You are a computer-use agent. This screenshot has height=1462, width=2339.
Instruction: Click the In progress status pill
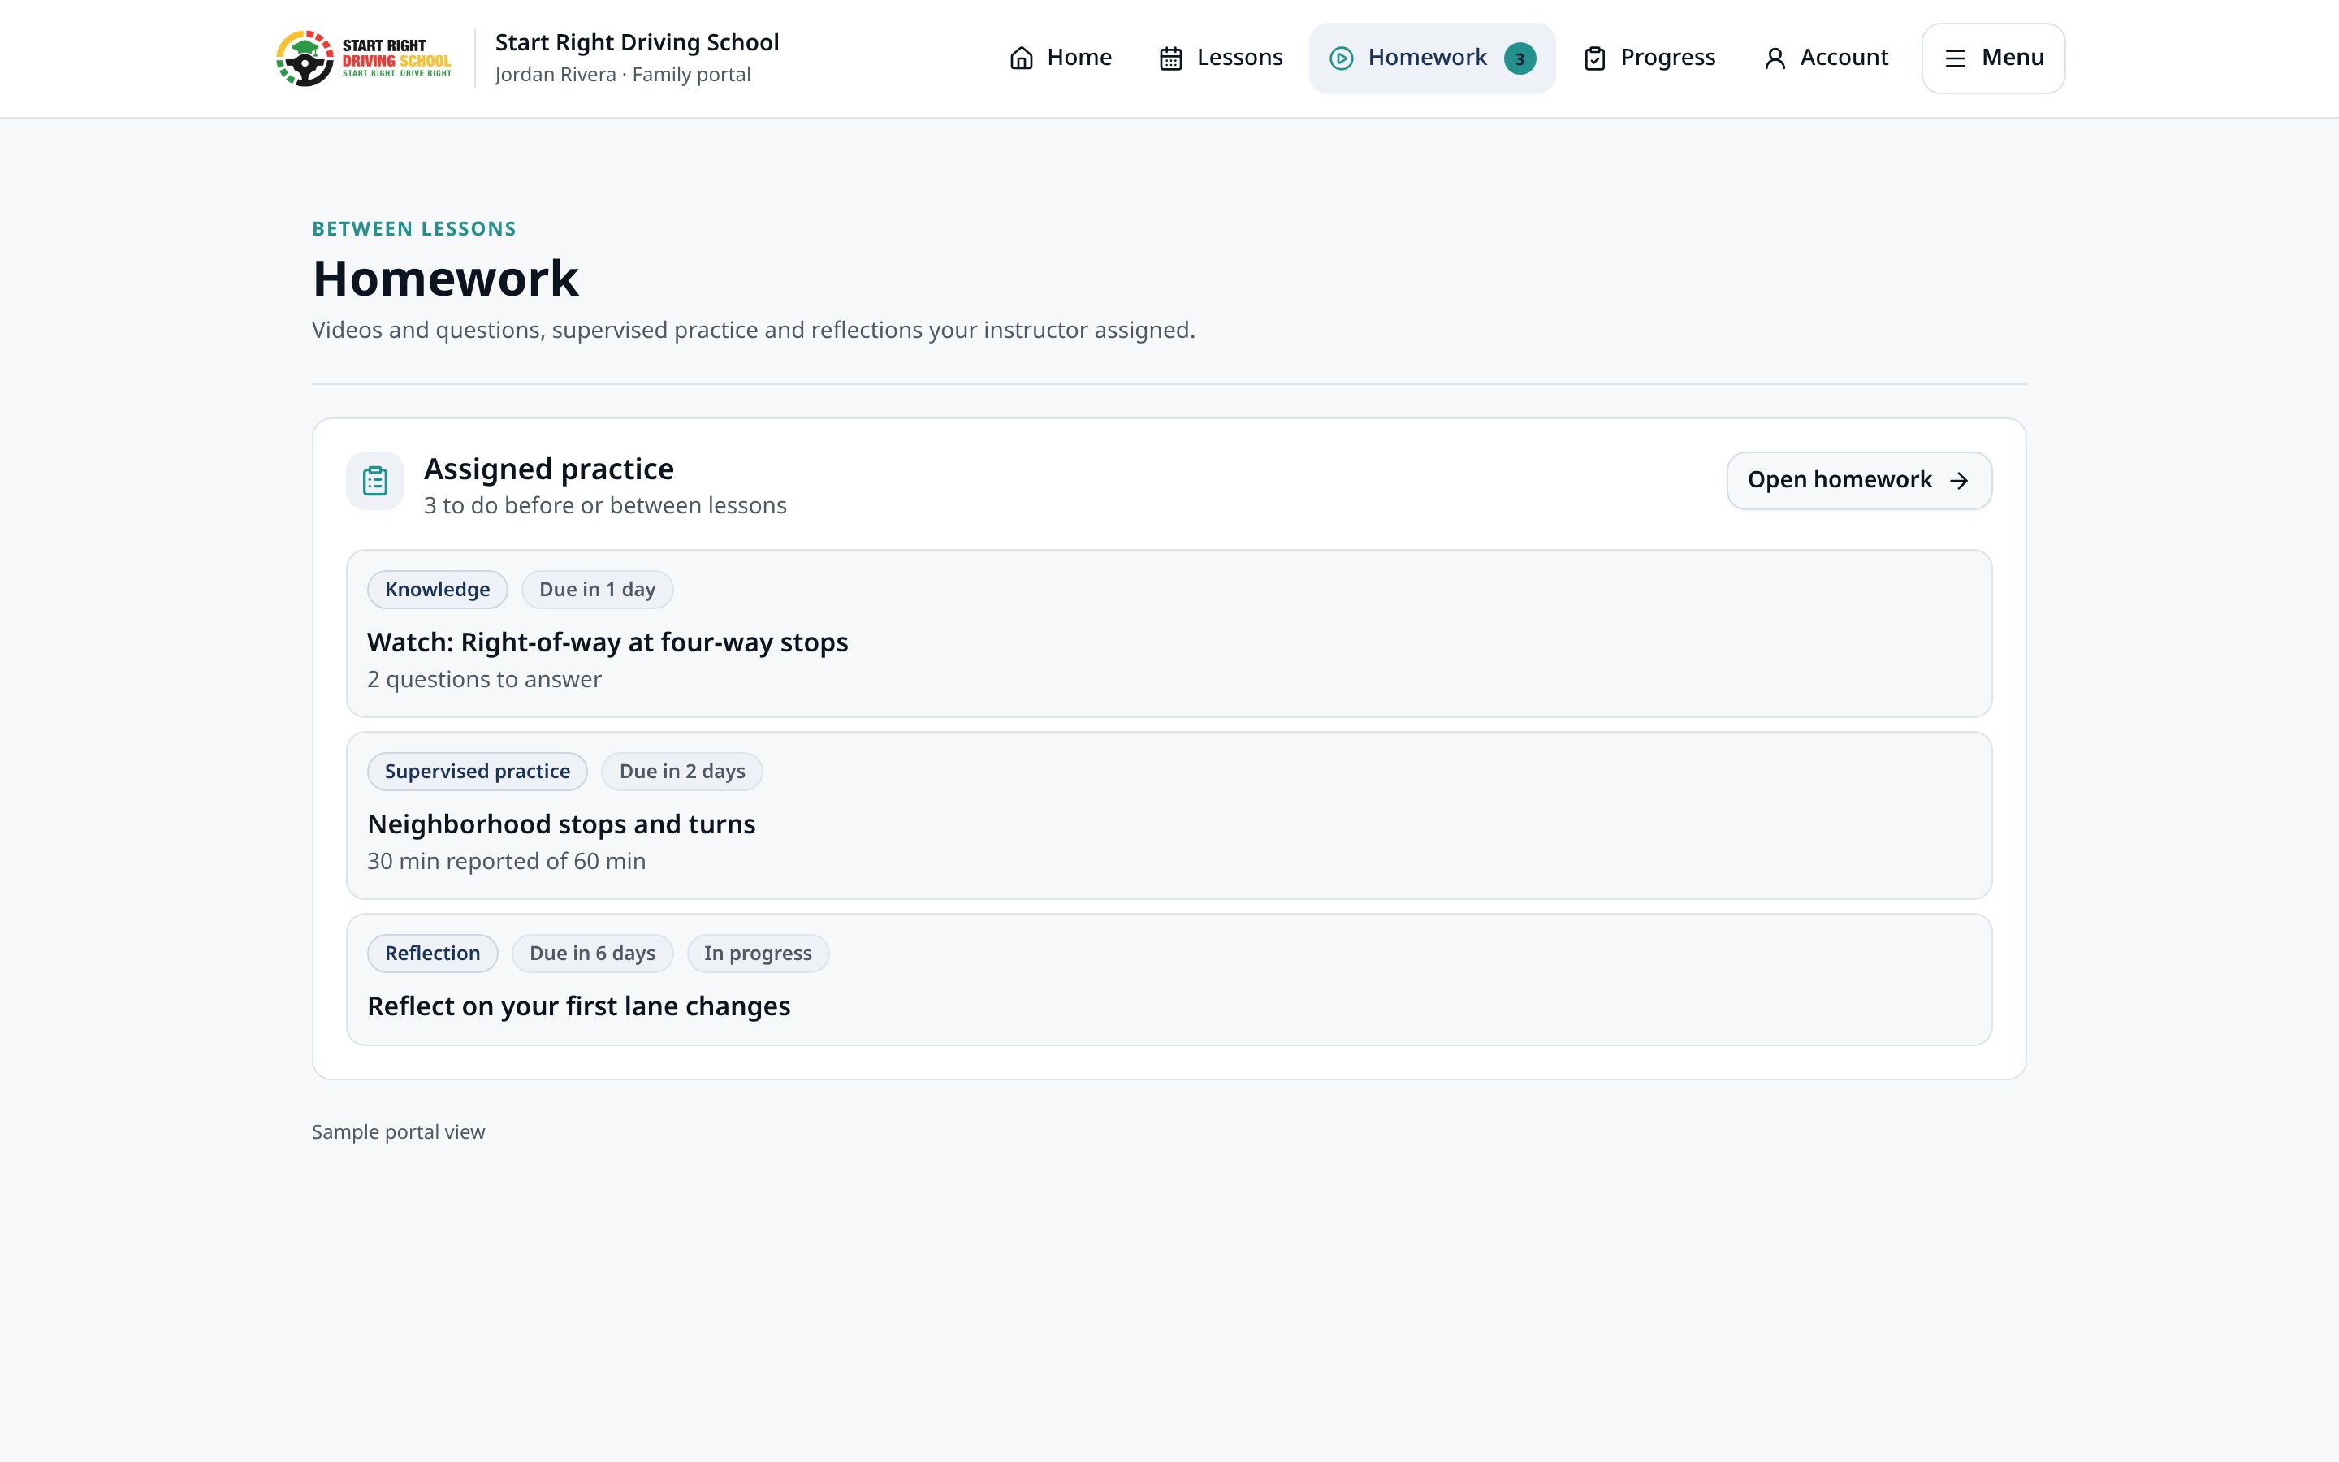coord(758,954)
